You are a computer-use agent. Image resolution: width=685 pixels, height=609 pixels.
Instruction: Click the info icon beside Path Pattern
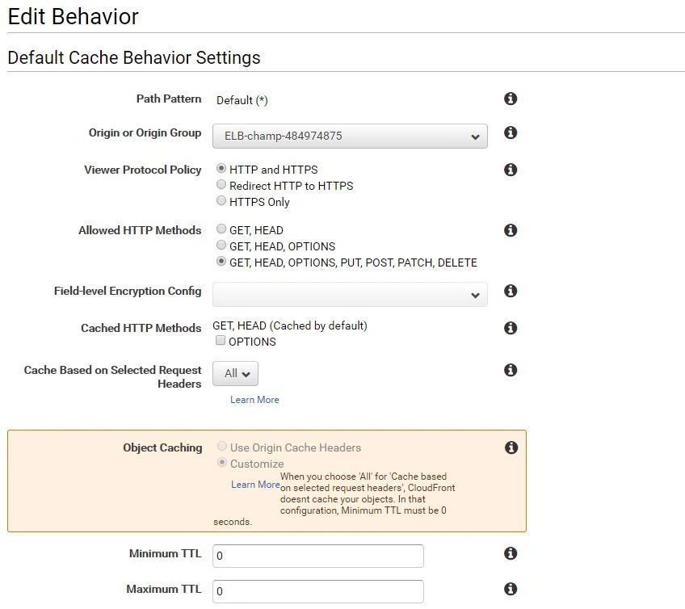(x=511, y=99)
